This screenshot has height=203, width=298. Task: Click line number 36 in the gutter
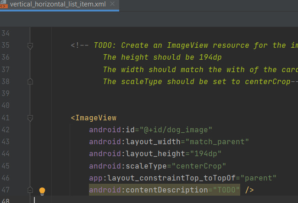pyautogui.click(x=6, y=57)
